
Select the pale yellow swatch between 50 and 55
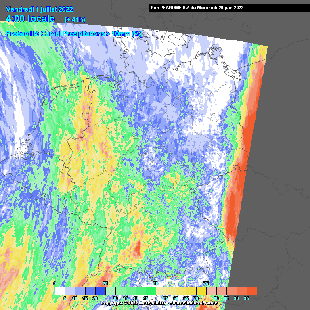pyautogui.click(x=161, y=291)
